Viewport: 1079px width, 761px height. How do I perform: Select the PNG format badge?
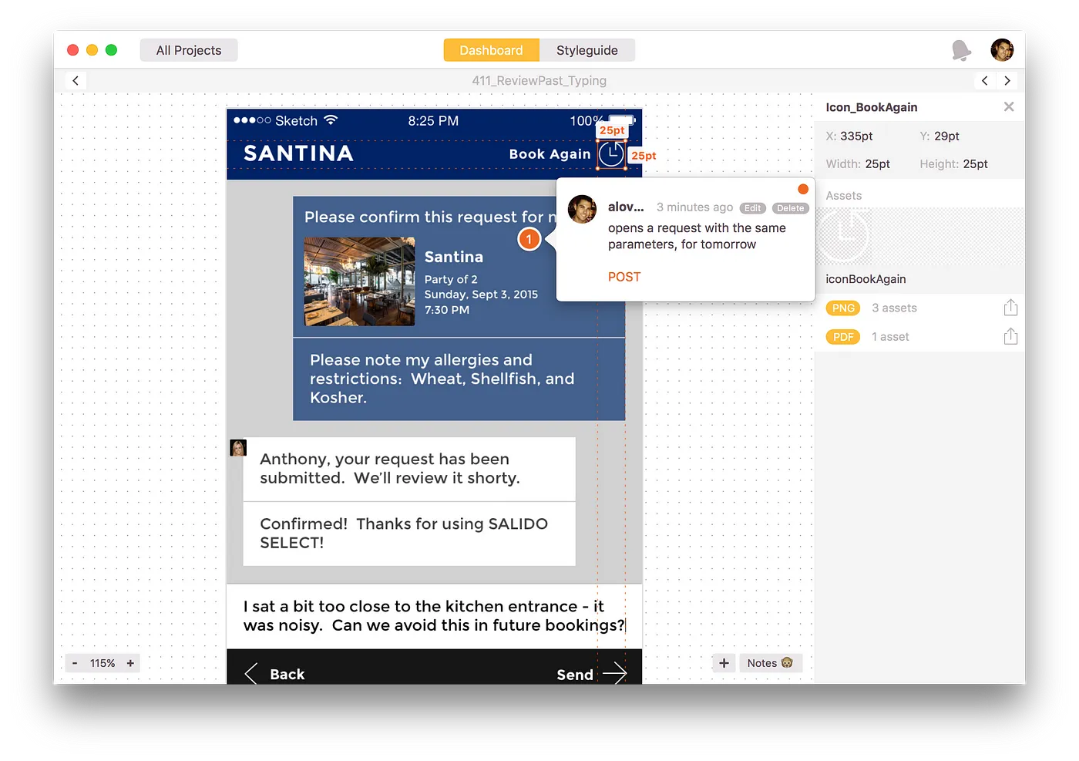pyautogui.click(x=843, y=308)
